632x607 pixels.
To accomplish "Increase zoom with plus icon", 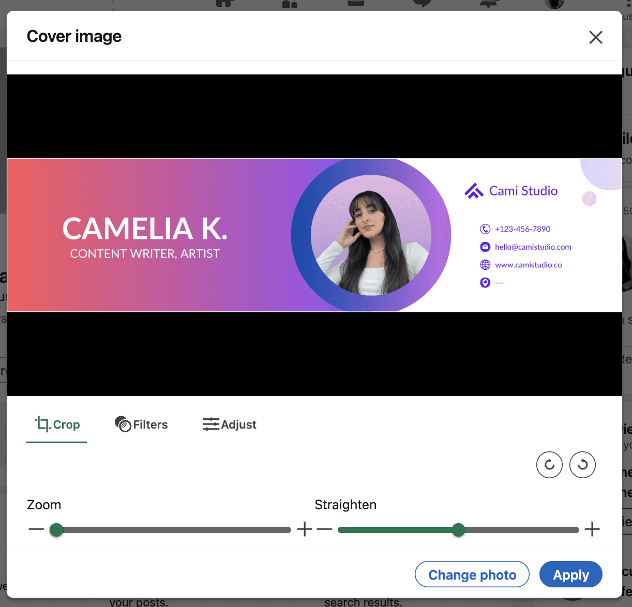I will 305,529.
